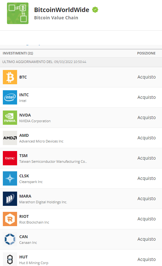Viewport: 162px width, 266px height.
Task: Select the Hut 8 Mining logo
Action: click(x=10, y=259)
